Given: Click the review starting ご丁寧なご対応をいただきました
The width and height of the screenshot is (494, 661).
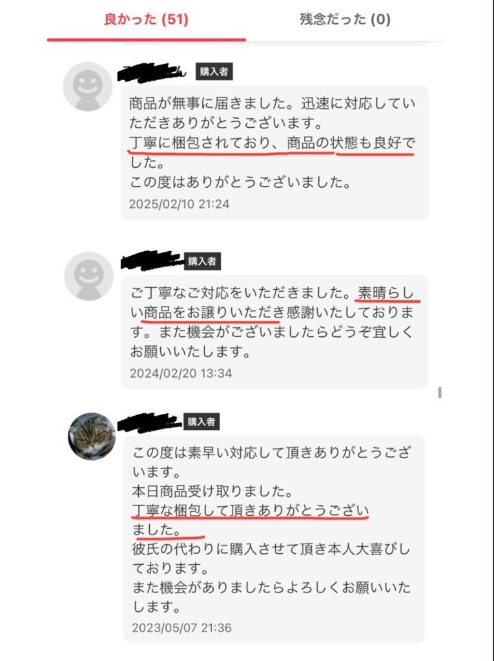Looking at the screenshot, I should (274, 332).
